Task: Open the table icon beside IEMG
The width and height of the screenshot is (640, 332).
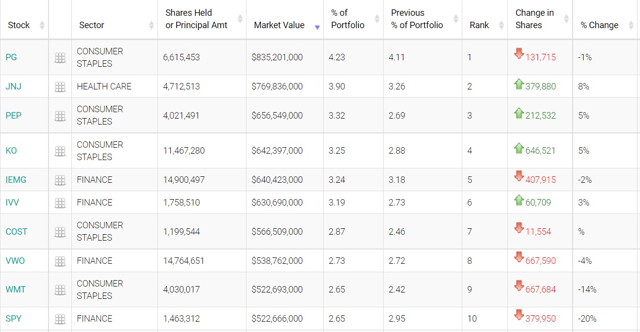Action: tap(60, 180)
